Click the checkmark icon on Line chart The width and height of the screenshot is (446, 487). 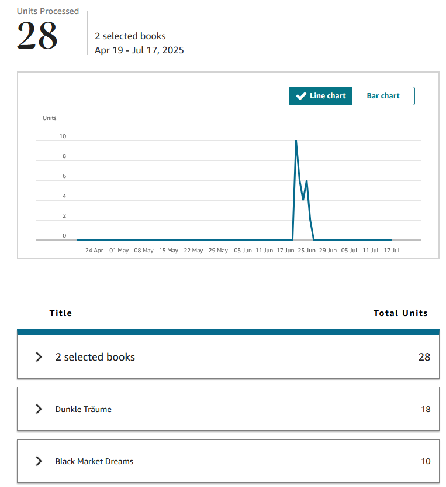point(301,96)
